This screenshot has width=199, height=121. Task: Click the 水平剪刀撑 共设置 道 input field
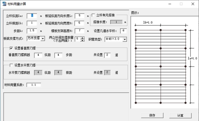tap(107, 72)
